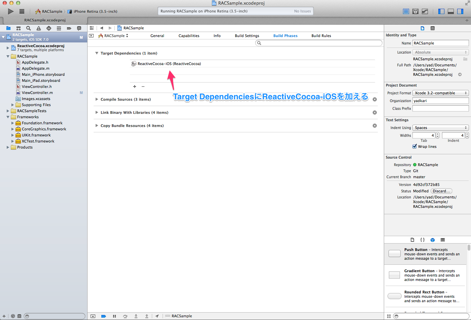Hide the bottom debug area
Viewport: 471px width, 320px height.
click(450, 11)
